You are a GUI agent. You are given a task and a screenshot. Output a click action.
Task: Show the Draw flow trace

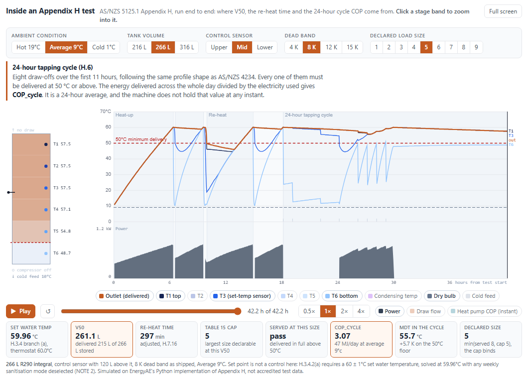click(x=426, y=311)
